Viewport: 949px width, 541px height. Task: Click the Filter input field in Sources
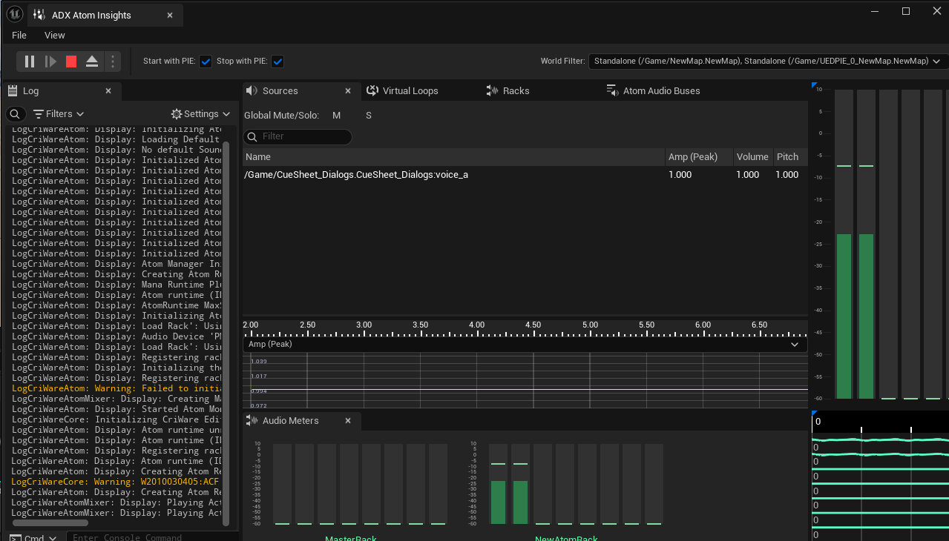click(x=301, y=136)
